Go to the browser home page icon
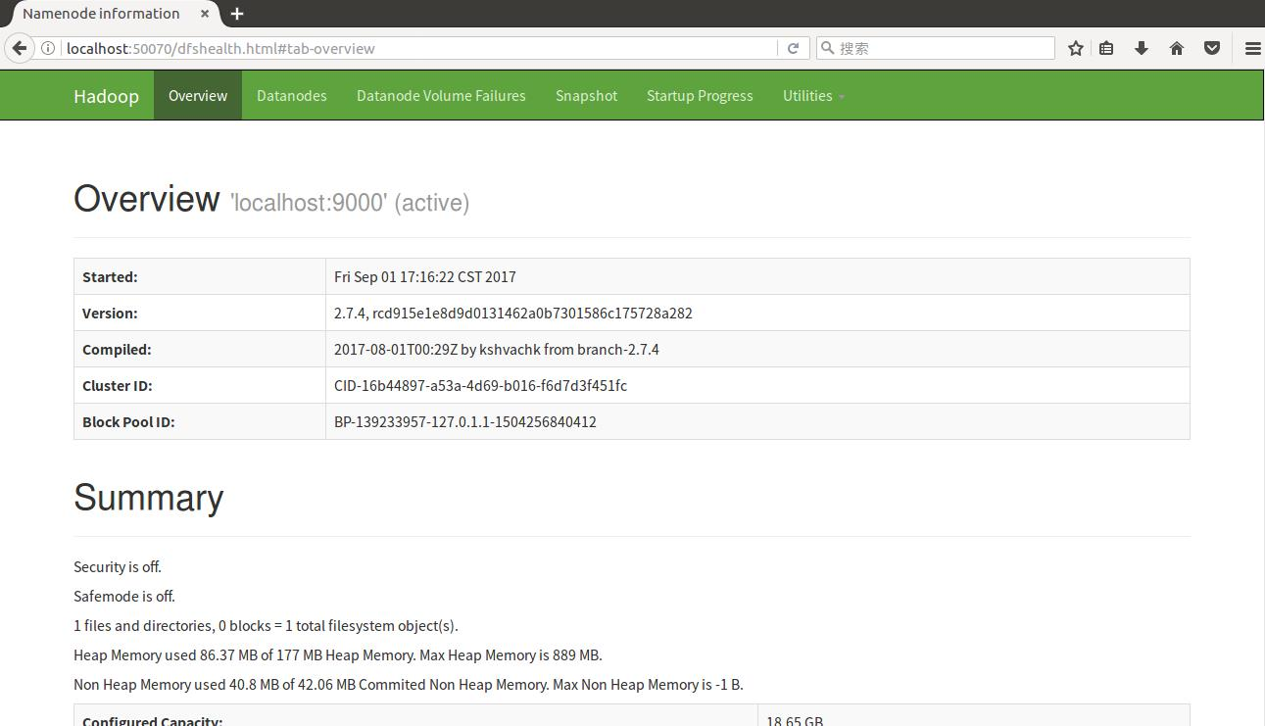 pos(1177,48)
